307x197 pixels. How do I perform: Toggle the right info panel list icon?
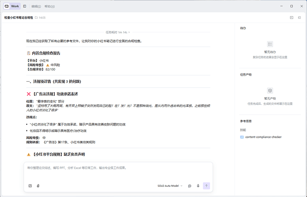pyautogui.click(x=299, y=18)
